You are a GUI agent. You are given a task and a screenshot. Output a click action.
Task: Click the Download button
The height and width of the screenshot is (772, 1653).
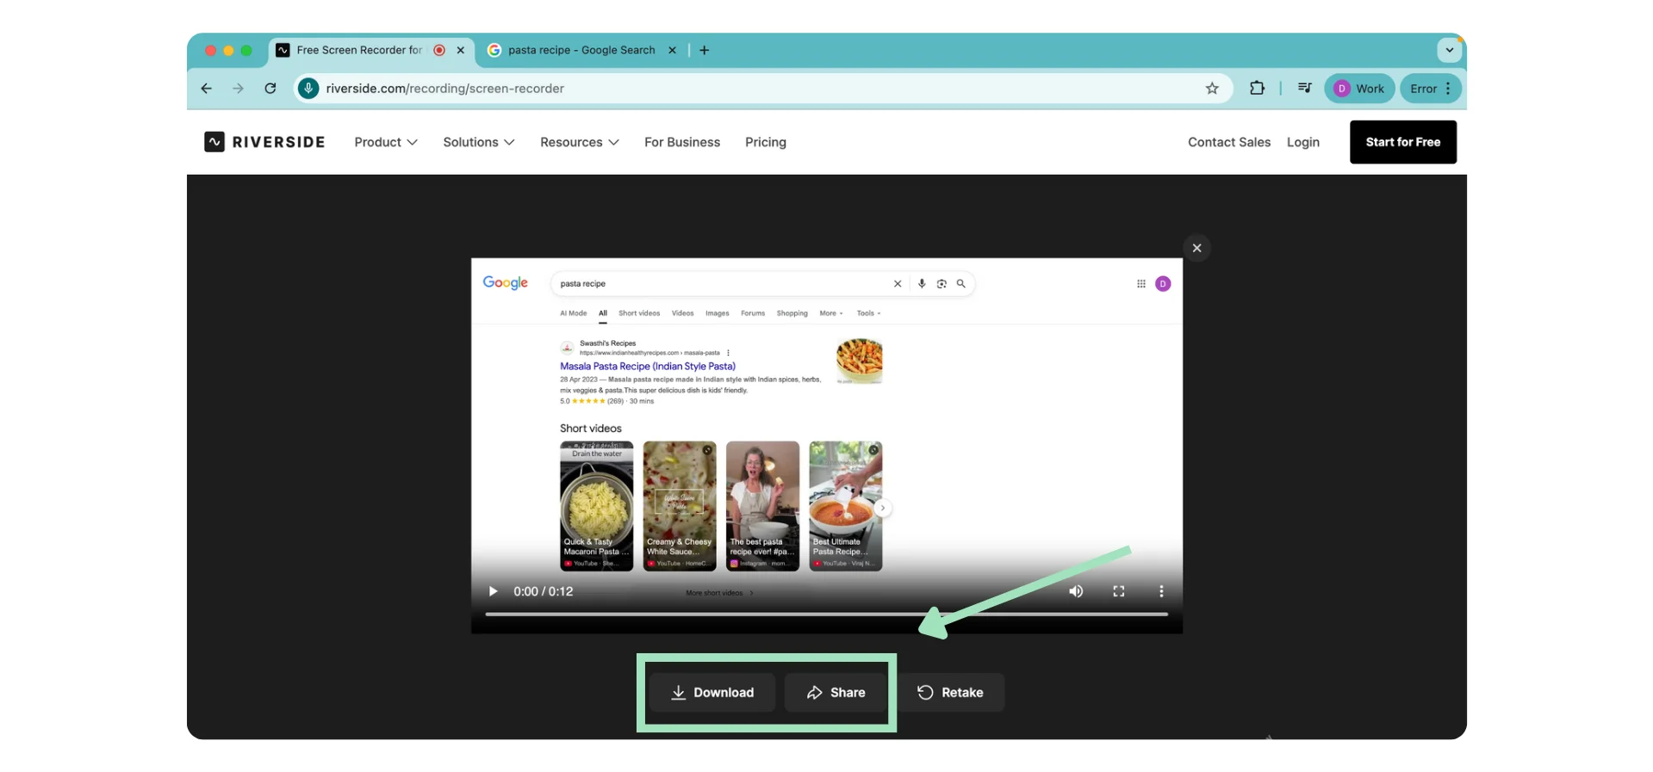click(712, 692)
